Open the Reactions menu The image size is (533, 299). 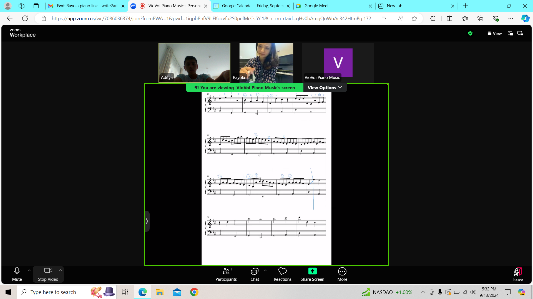point(282,274)
